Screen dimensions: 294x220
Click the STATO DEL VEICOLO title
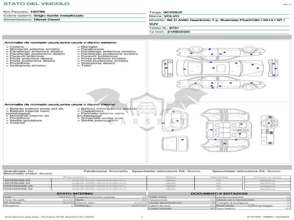pos(36,4)
